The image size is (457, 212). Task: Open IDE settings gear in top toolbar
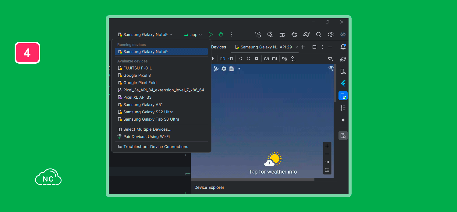click(331, 34)
